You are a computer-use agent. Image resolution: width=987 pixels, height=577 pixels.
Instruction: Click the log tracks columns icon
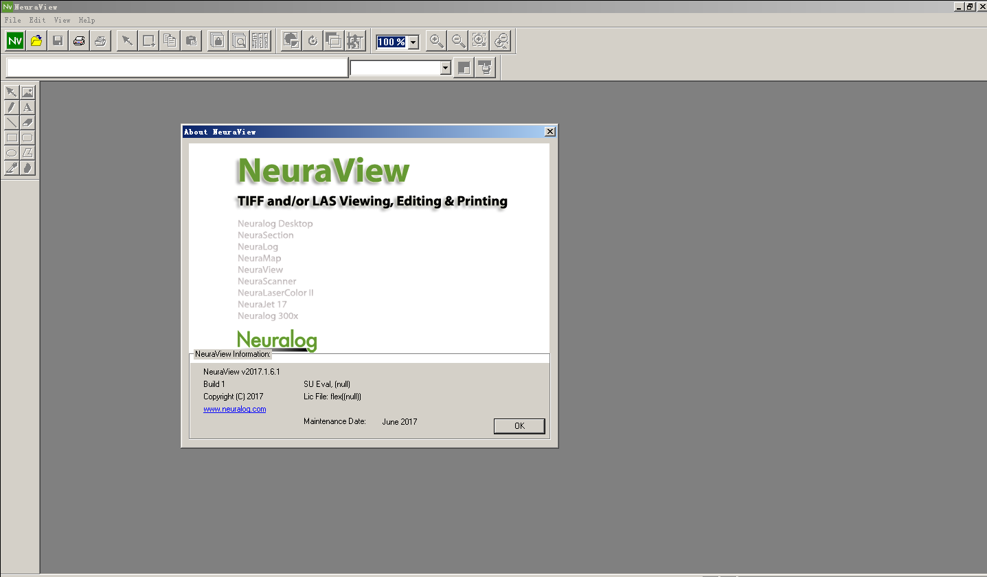[260, 41]
